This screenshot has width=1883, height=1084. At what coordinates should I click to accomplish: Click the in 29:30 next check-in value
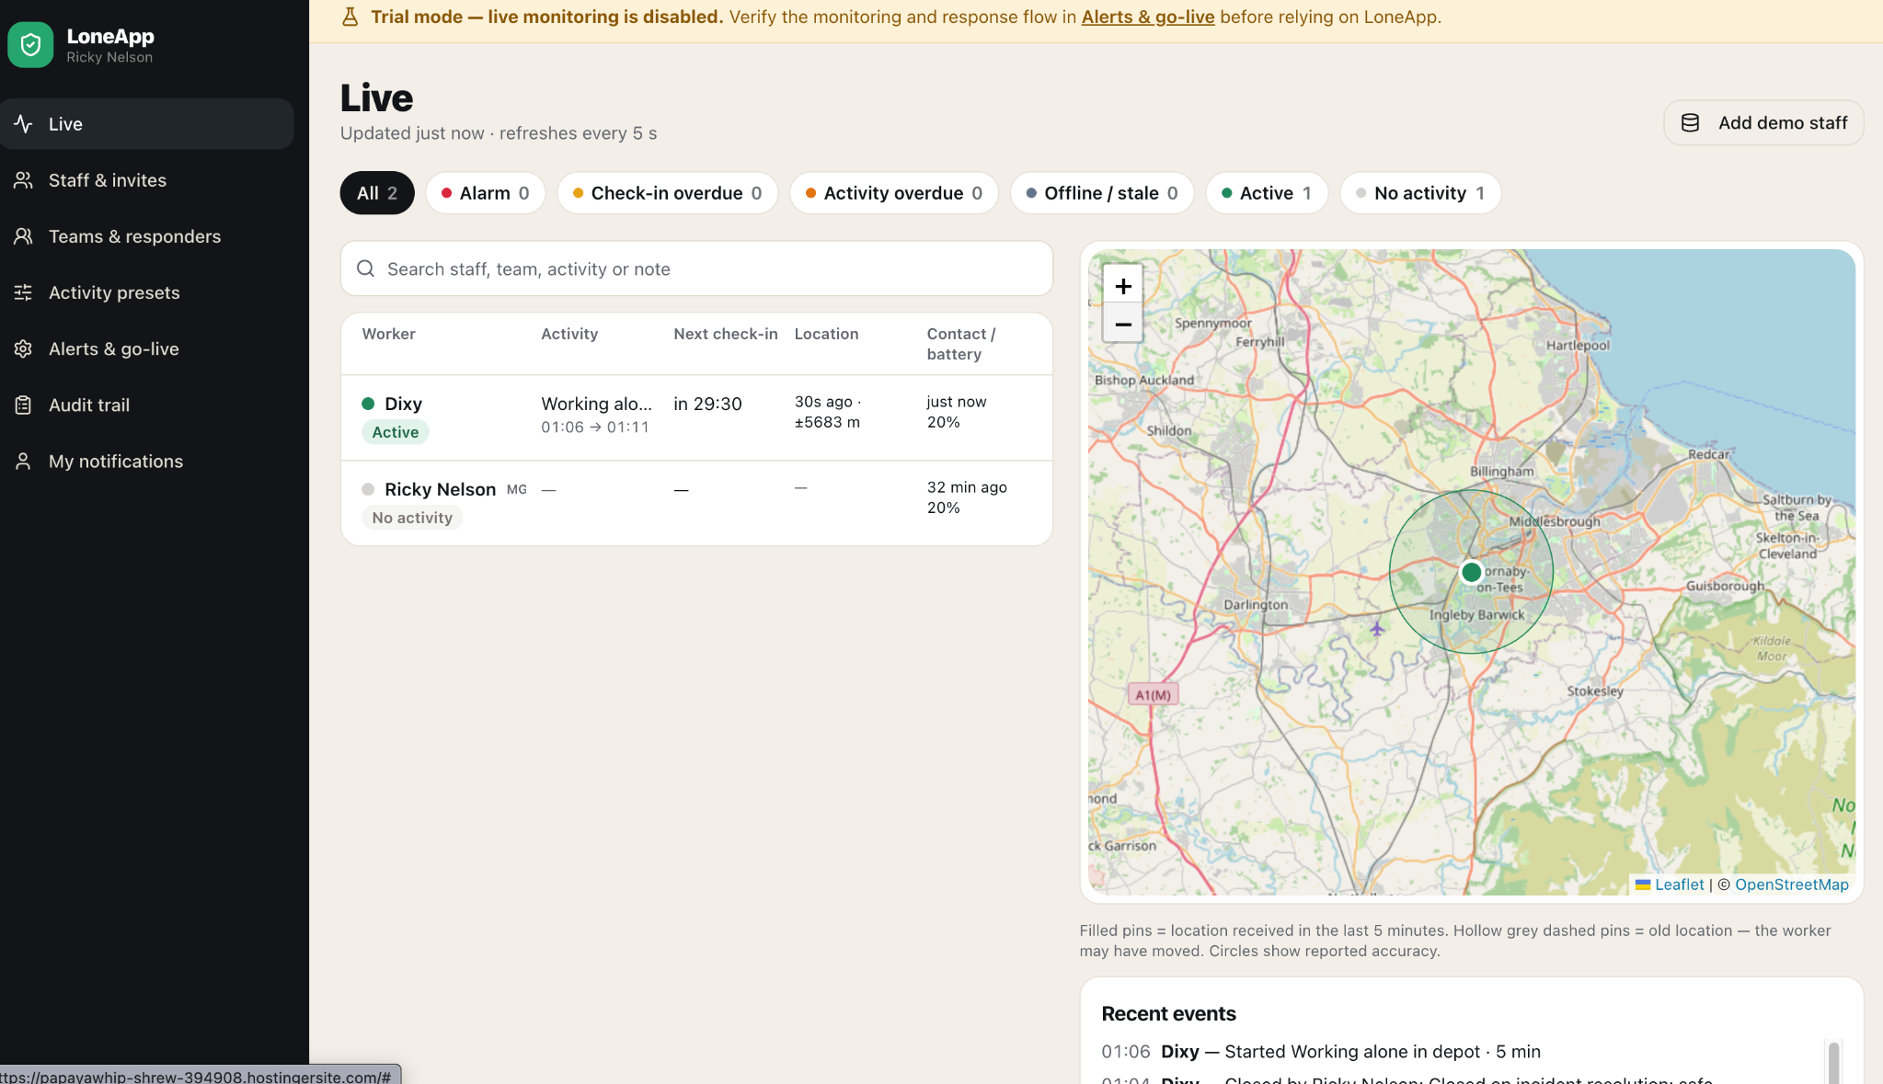click(x=707, y=404)
